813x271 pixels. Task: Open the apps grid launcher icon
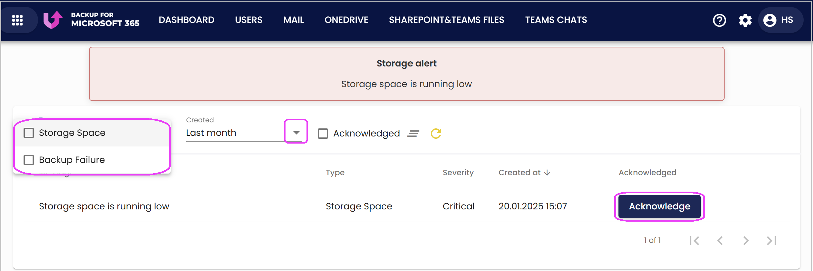click(17, 20)
